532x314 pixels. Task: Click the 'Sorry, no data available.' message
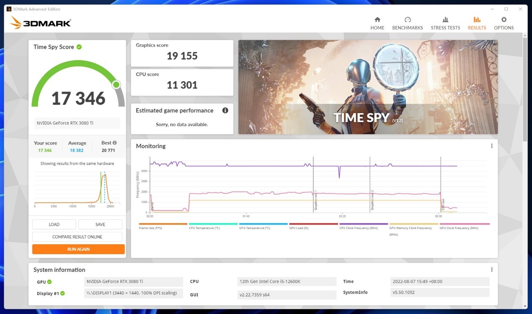[x=182, y=124]
